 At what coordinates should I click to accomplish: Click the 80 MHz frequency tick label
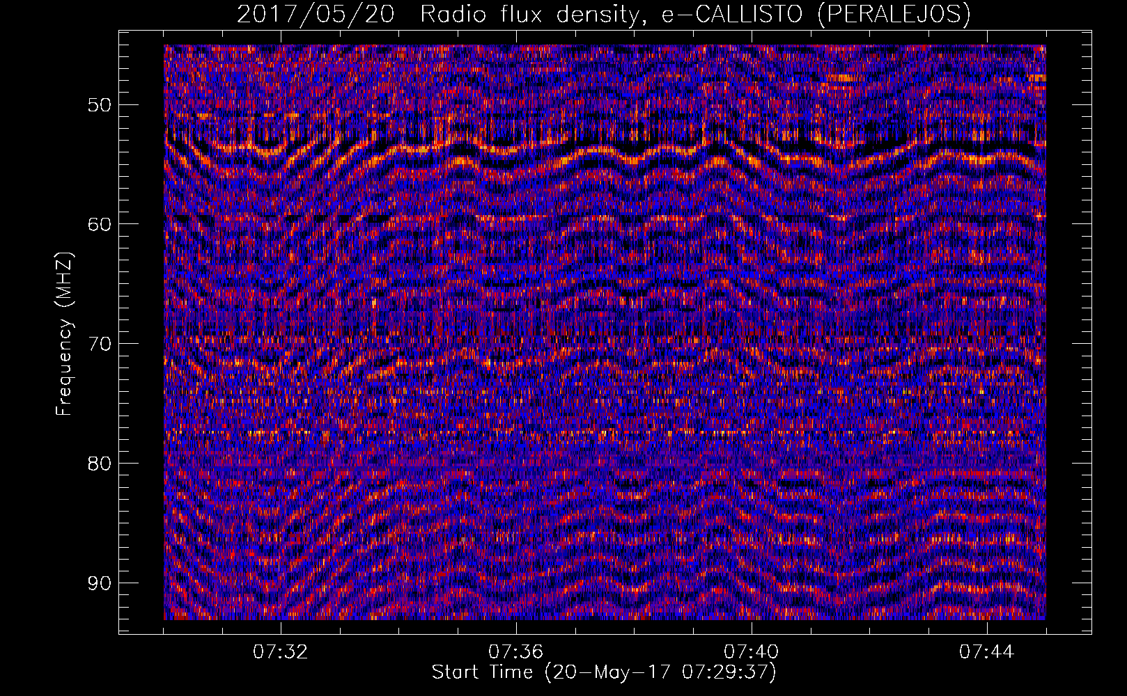pyautogui.click(x=99, y=464)
